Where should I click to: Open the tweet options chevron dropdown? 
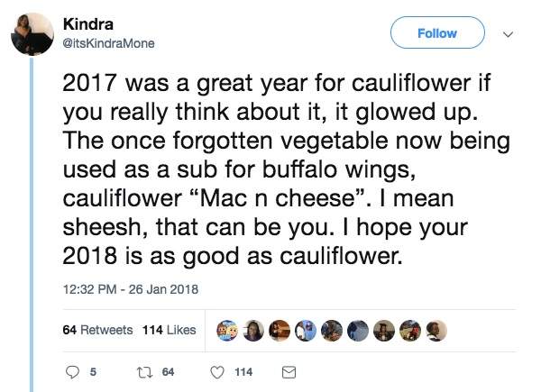click(x=506, y=34)
